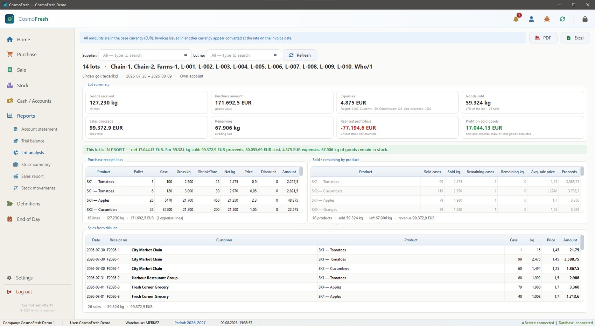This screenshot has height=326, width=595.
Task: Click the Period: 2026-2027 status entry
Action: pyautogui.click(x=190, y=323)
